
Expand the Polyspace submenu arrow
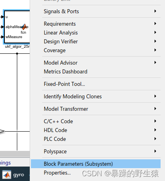pyautogui.click(x=155, y=151)
